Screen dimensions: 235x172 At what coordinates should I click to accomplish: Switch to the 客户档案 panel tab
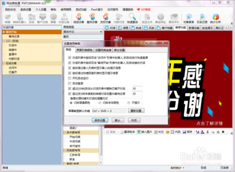tap(164, 28)
